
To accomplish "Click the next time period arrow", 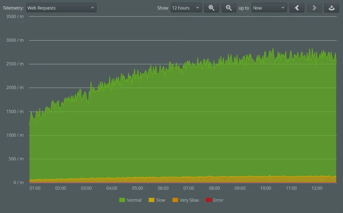I will point(314,8).
